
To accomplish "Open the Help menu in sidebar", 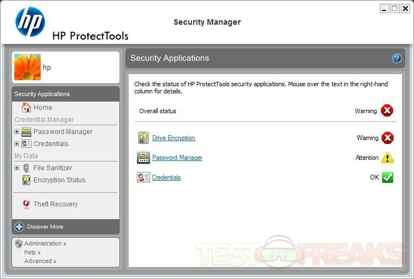I will 32,253.
